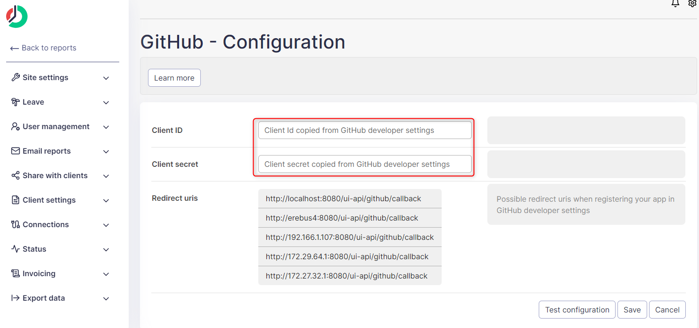Click the User management person icon
The image size is (699, 328).
(15, 126)
